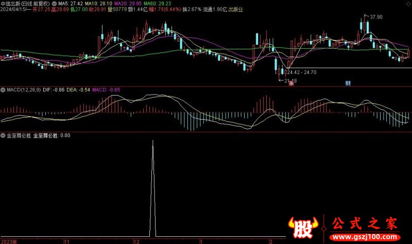Open the MACD indicator settings circle icon
The width and height of the screenshot is (412, 244).
click(4, 89)
